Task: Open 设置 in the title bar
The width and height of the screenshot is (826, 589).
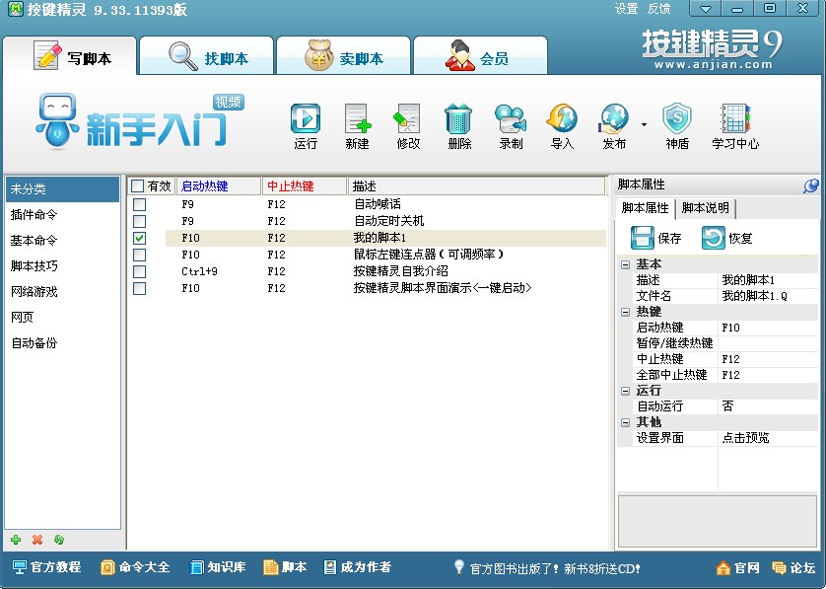Action: (x=626, y=9)
